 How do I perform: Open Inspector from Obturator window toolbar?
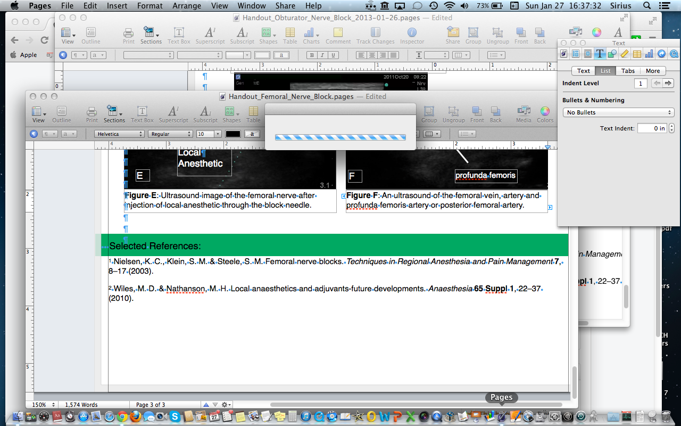tap(412, 35)
